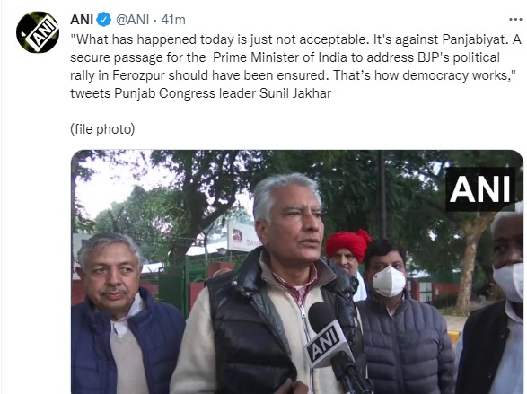Image resolution: width=527 pixels, height=394 pixels.
Task: Open the three-dot more options menu
Action: (515, 20)
